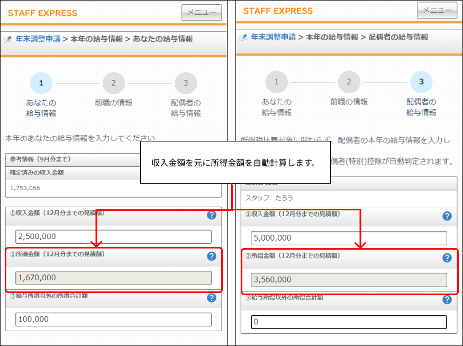Click 本年の給与情報 breadcrumb text in left screen
This screenshot has width=463, height=346.
click(x=96, y=39)
